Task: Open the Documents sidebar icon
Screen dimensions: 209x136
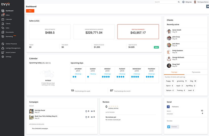Action: tap(3, 32)
